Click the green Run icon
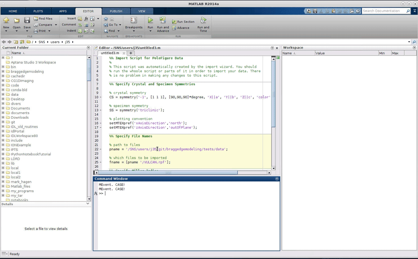 (150, 21)
